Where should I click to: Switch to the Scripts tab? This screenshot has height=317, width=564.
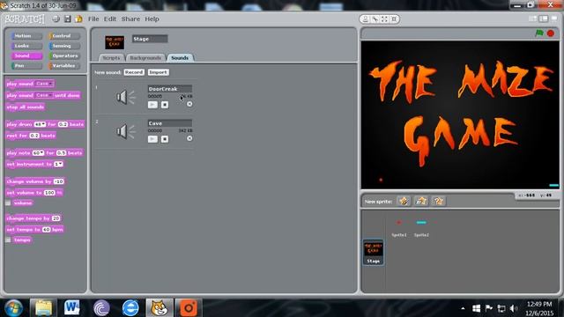(112, 58)
